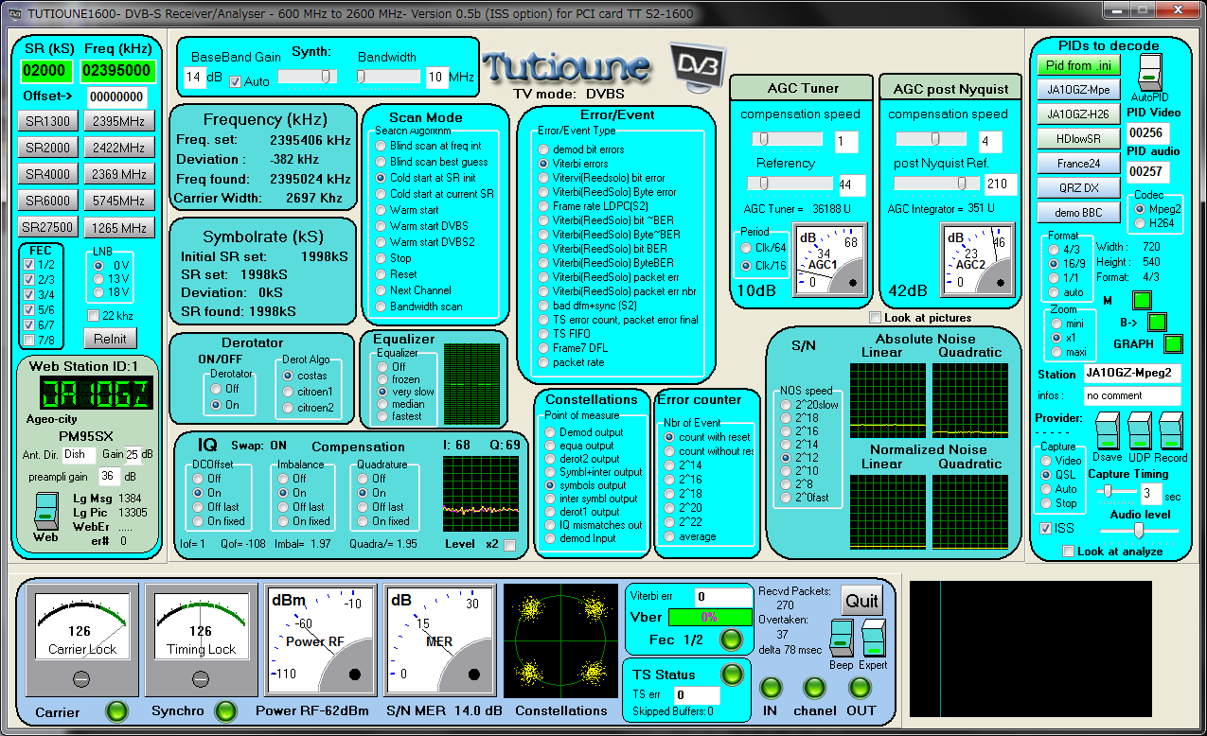Set Equalizer to fastest
This screenshot has height=736, width=1207.
383,417
